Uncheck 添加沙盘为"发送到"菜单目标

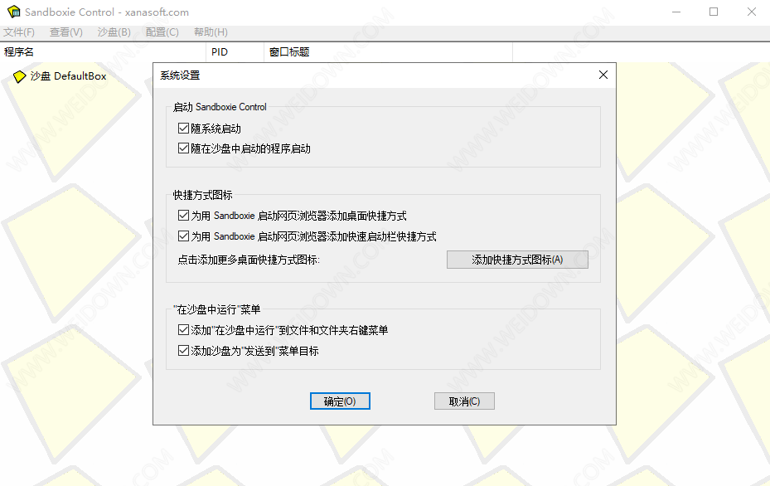183,350
